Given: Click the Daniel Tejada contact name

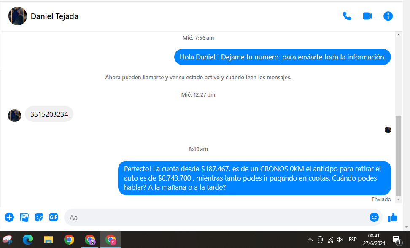Looking at the screenshot, I should (x=54, y=16).
